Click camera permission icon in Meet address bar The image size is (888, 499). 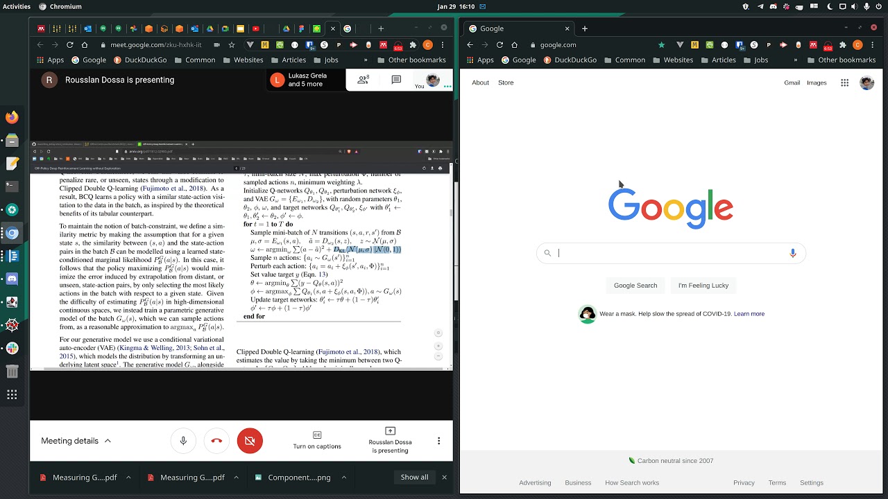pos(217,45)
